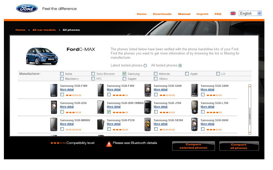Image resolution: width=273 pixels, height=170 pixels.
Task: Click the Samsung SGH-G800 phone image
Action: (x=195, y=90)
